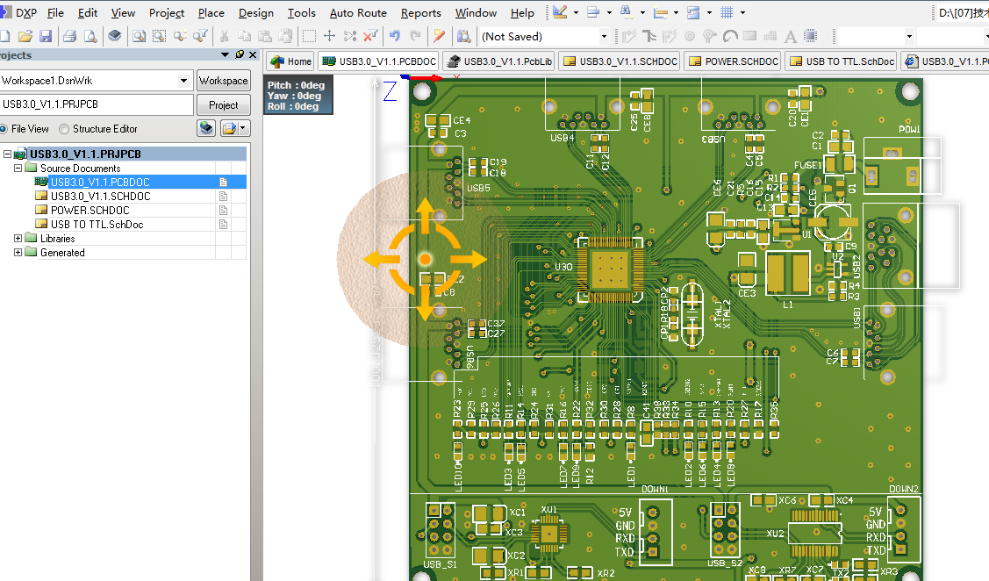
Task: Click the Place String text icon
Action: click(790, 37)
